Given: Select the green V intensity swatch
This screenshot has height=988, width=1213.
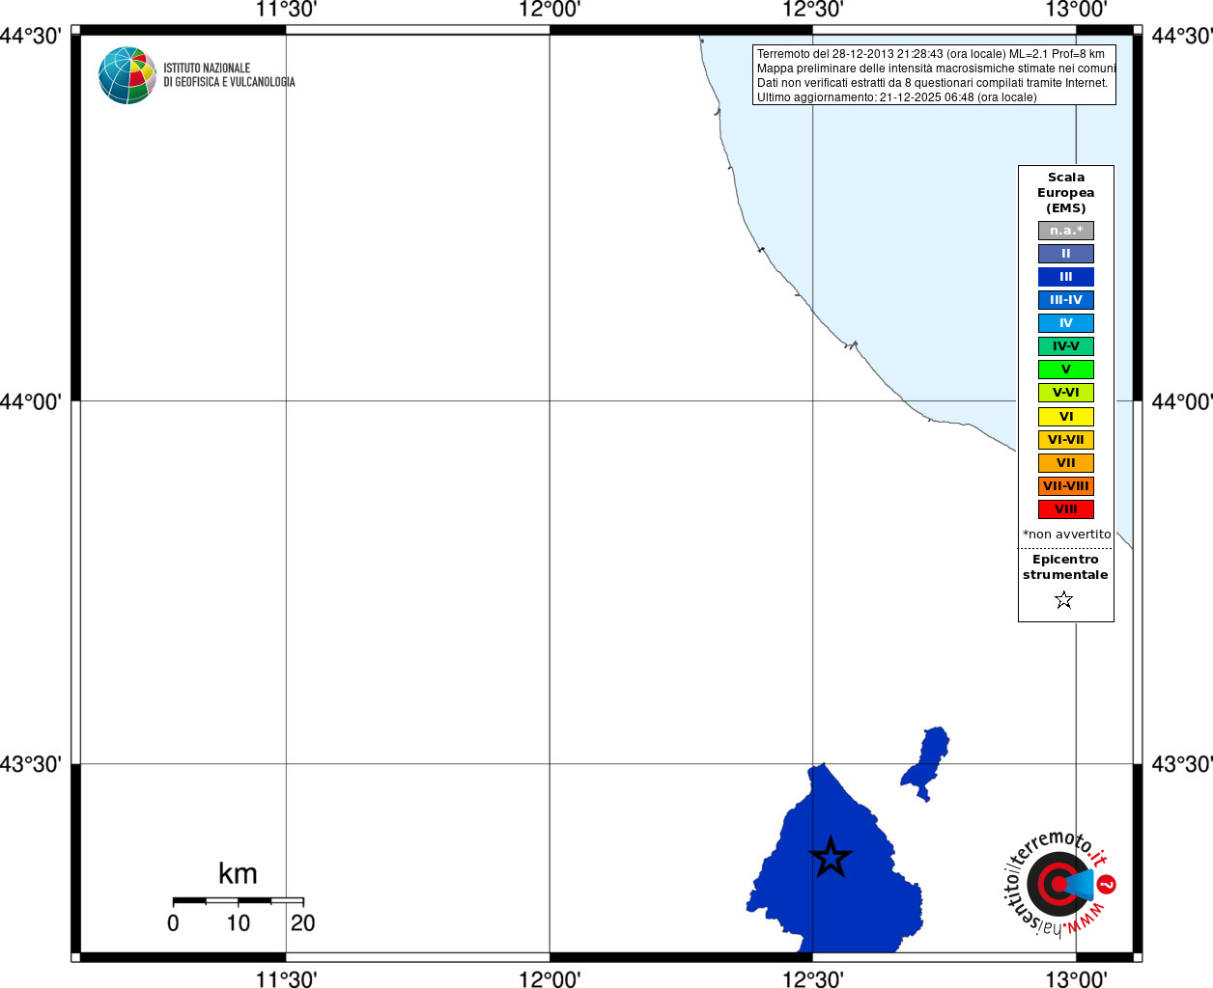Looking at the screenshot, I should point(1066,370).
